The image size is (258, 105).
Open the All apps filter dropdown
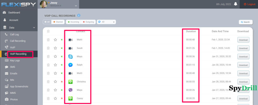[106, 22]
